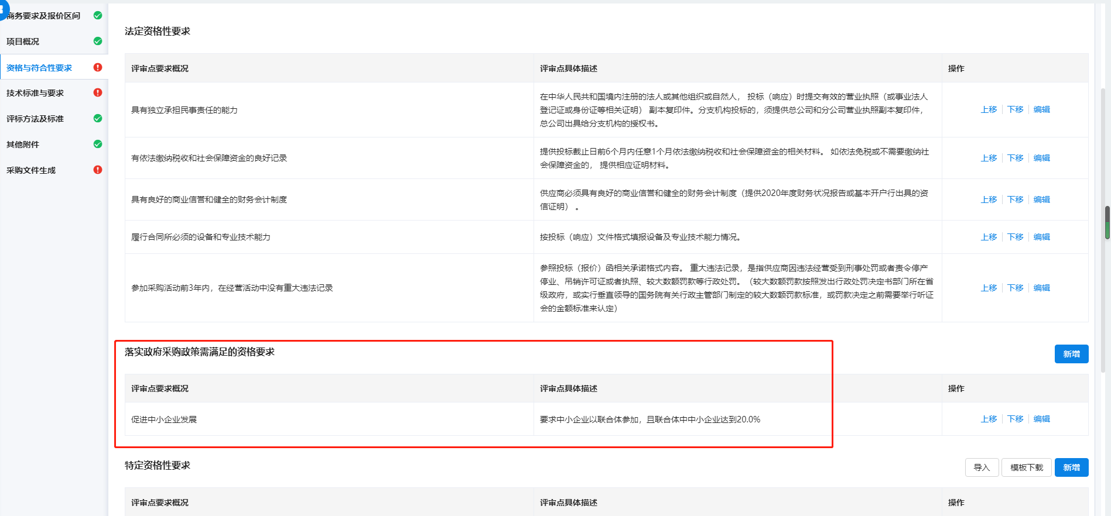The width and height of the screenshot is (1111, 516).
Task: Click red warning icon beside 资格与符合性要求
Action: [98, 67]
